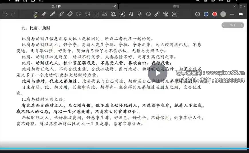Select the eraser tool
Image resolution: width=249 pixels, height=153 pixels.
tap(70, 14)
